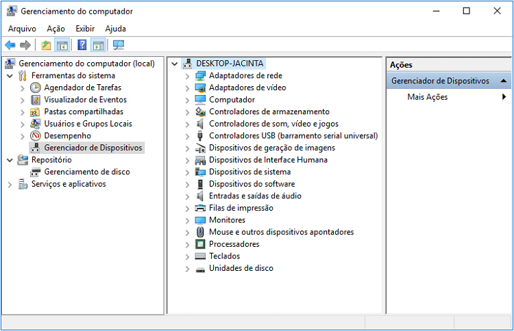Select Gerenciador de Dispositivos in left tree
Viewport: 514px width, 331px height.
(x=93, y=148)
